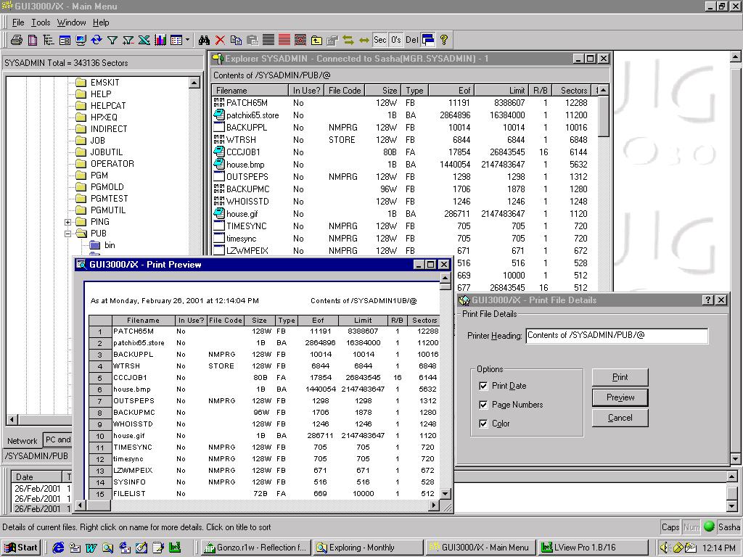This screenshot has width=743, height=557.
Task: Select the PATCH65M file in Explorer list
Action: [x=247, y=103]
